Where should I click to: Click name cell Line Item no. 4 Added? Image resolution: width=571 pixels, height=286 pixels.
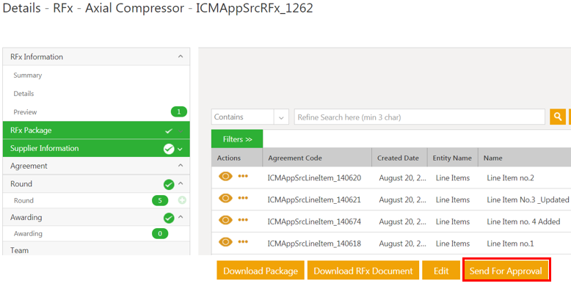click(x=523, y=221)
